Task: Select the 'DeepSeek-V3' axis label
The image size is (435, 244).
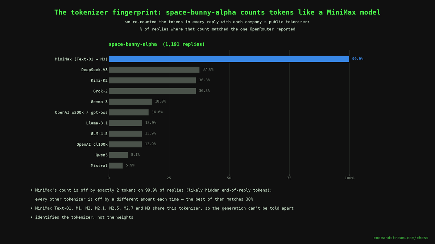Action: click(x=94, y=70)
